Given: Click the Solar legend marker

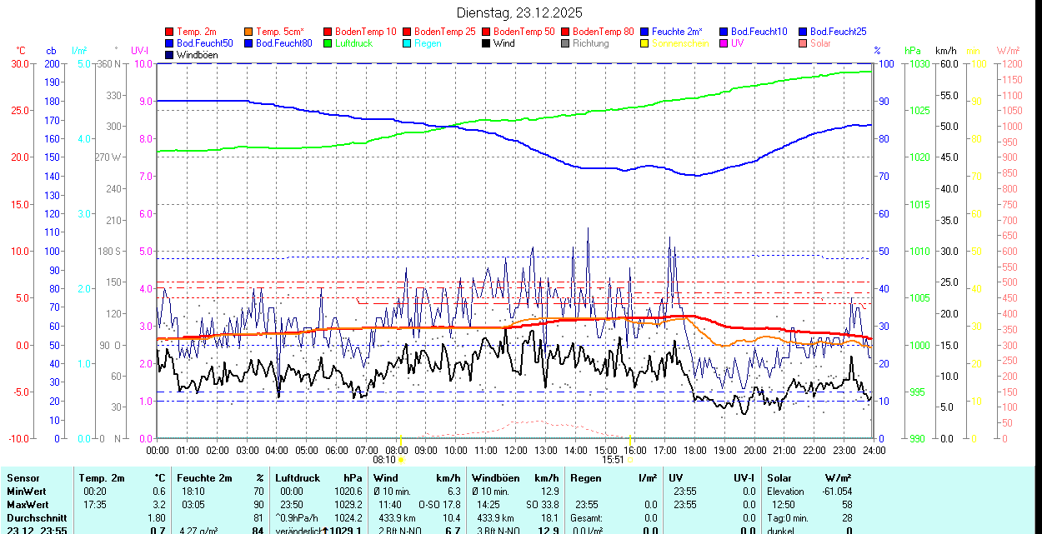Looking at the screenshot, I should (x=803, y=43).
